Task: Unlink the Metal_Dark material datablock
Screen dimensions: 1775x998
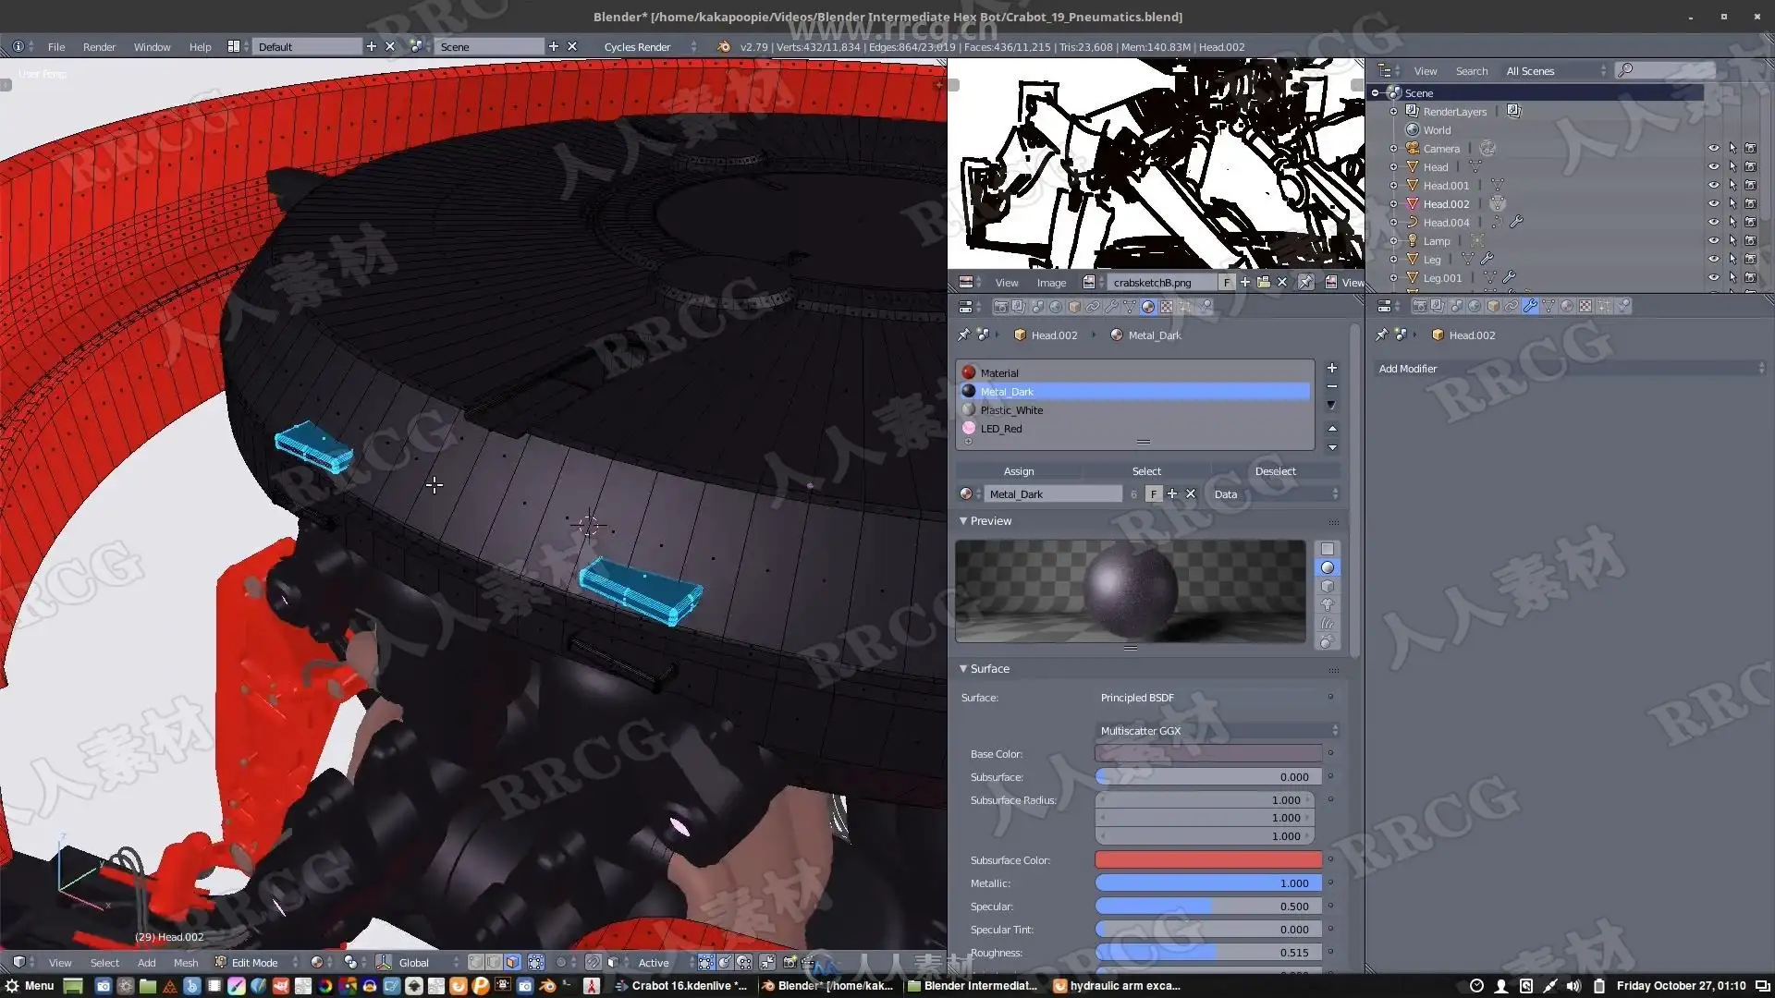Action: (1191, 494)
